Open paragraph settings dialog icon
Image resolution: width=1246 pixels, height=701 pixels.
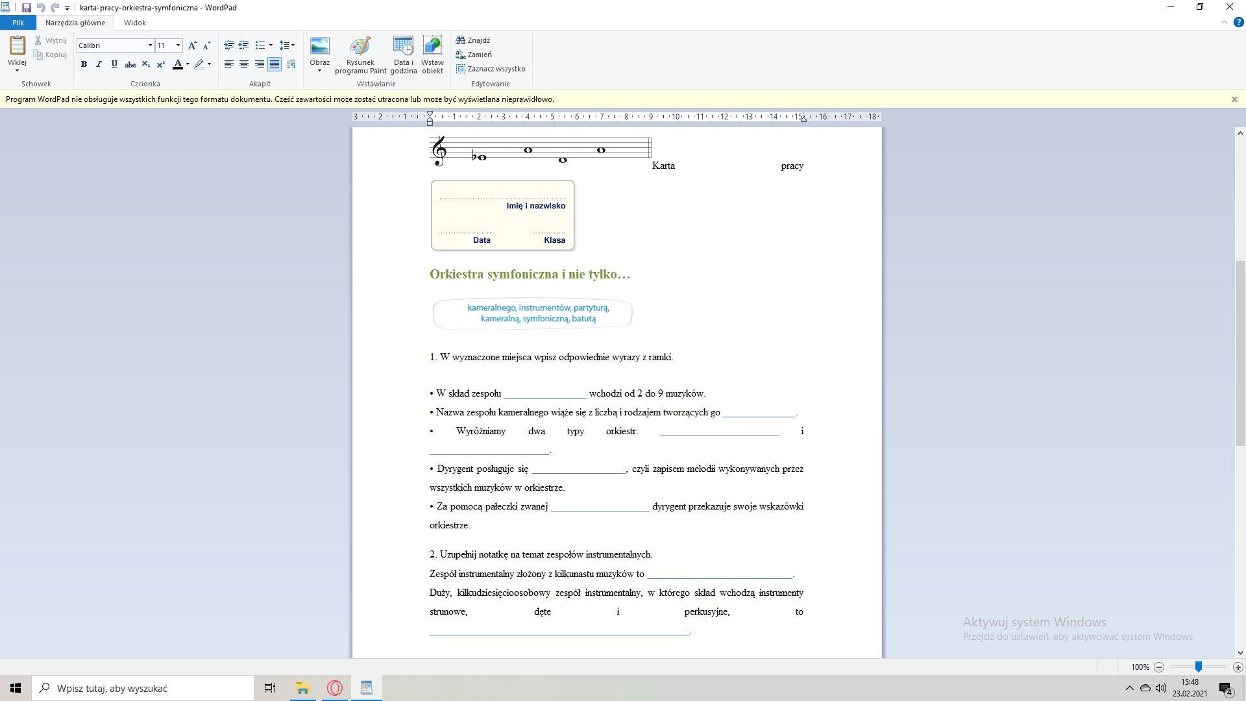tap(291, 64)
